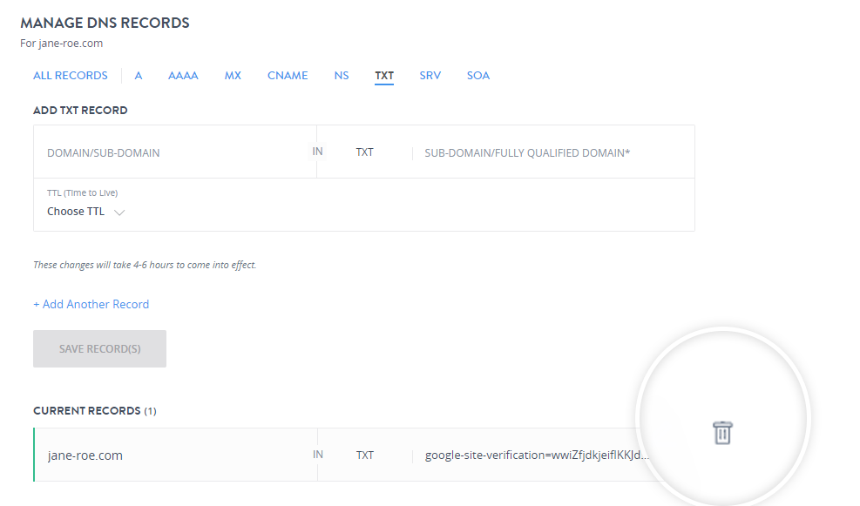Click the TXT type label in the existing record
The width and height of the screenshot is (860, 506).
(x=365, y=455)
